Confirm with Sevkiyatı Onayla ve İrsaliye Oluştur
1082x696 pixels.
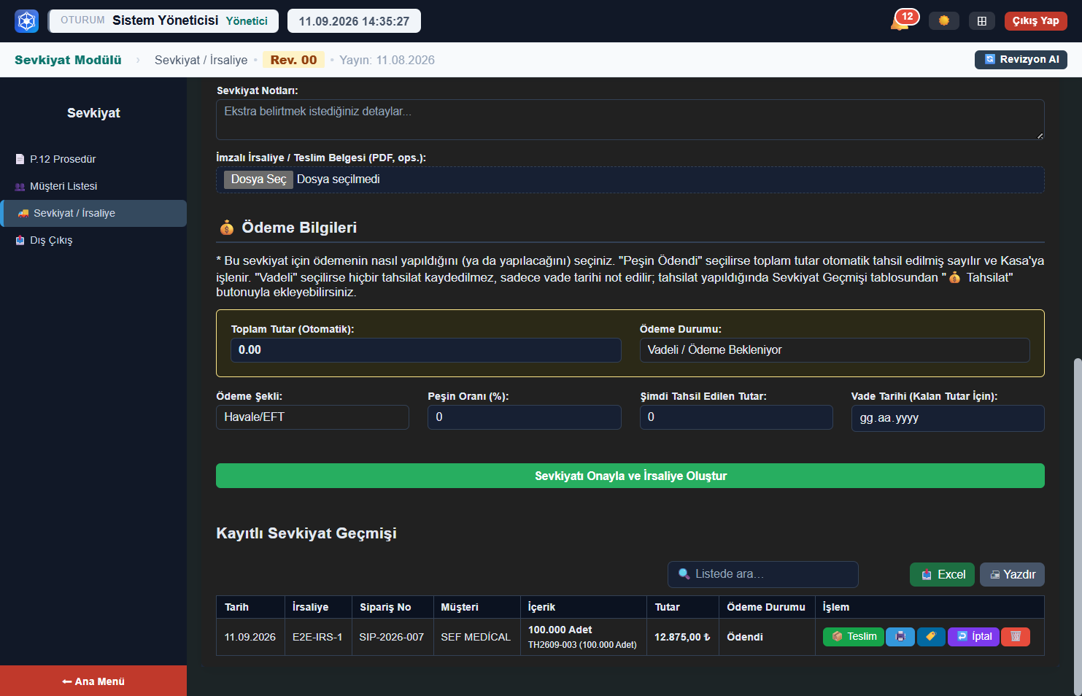pyautogui.click(x=630, y=476)
